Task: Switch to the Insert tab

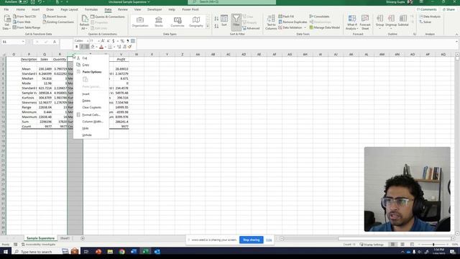Action: (x=35, y=9)
